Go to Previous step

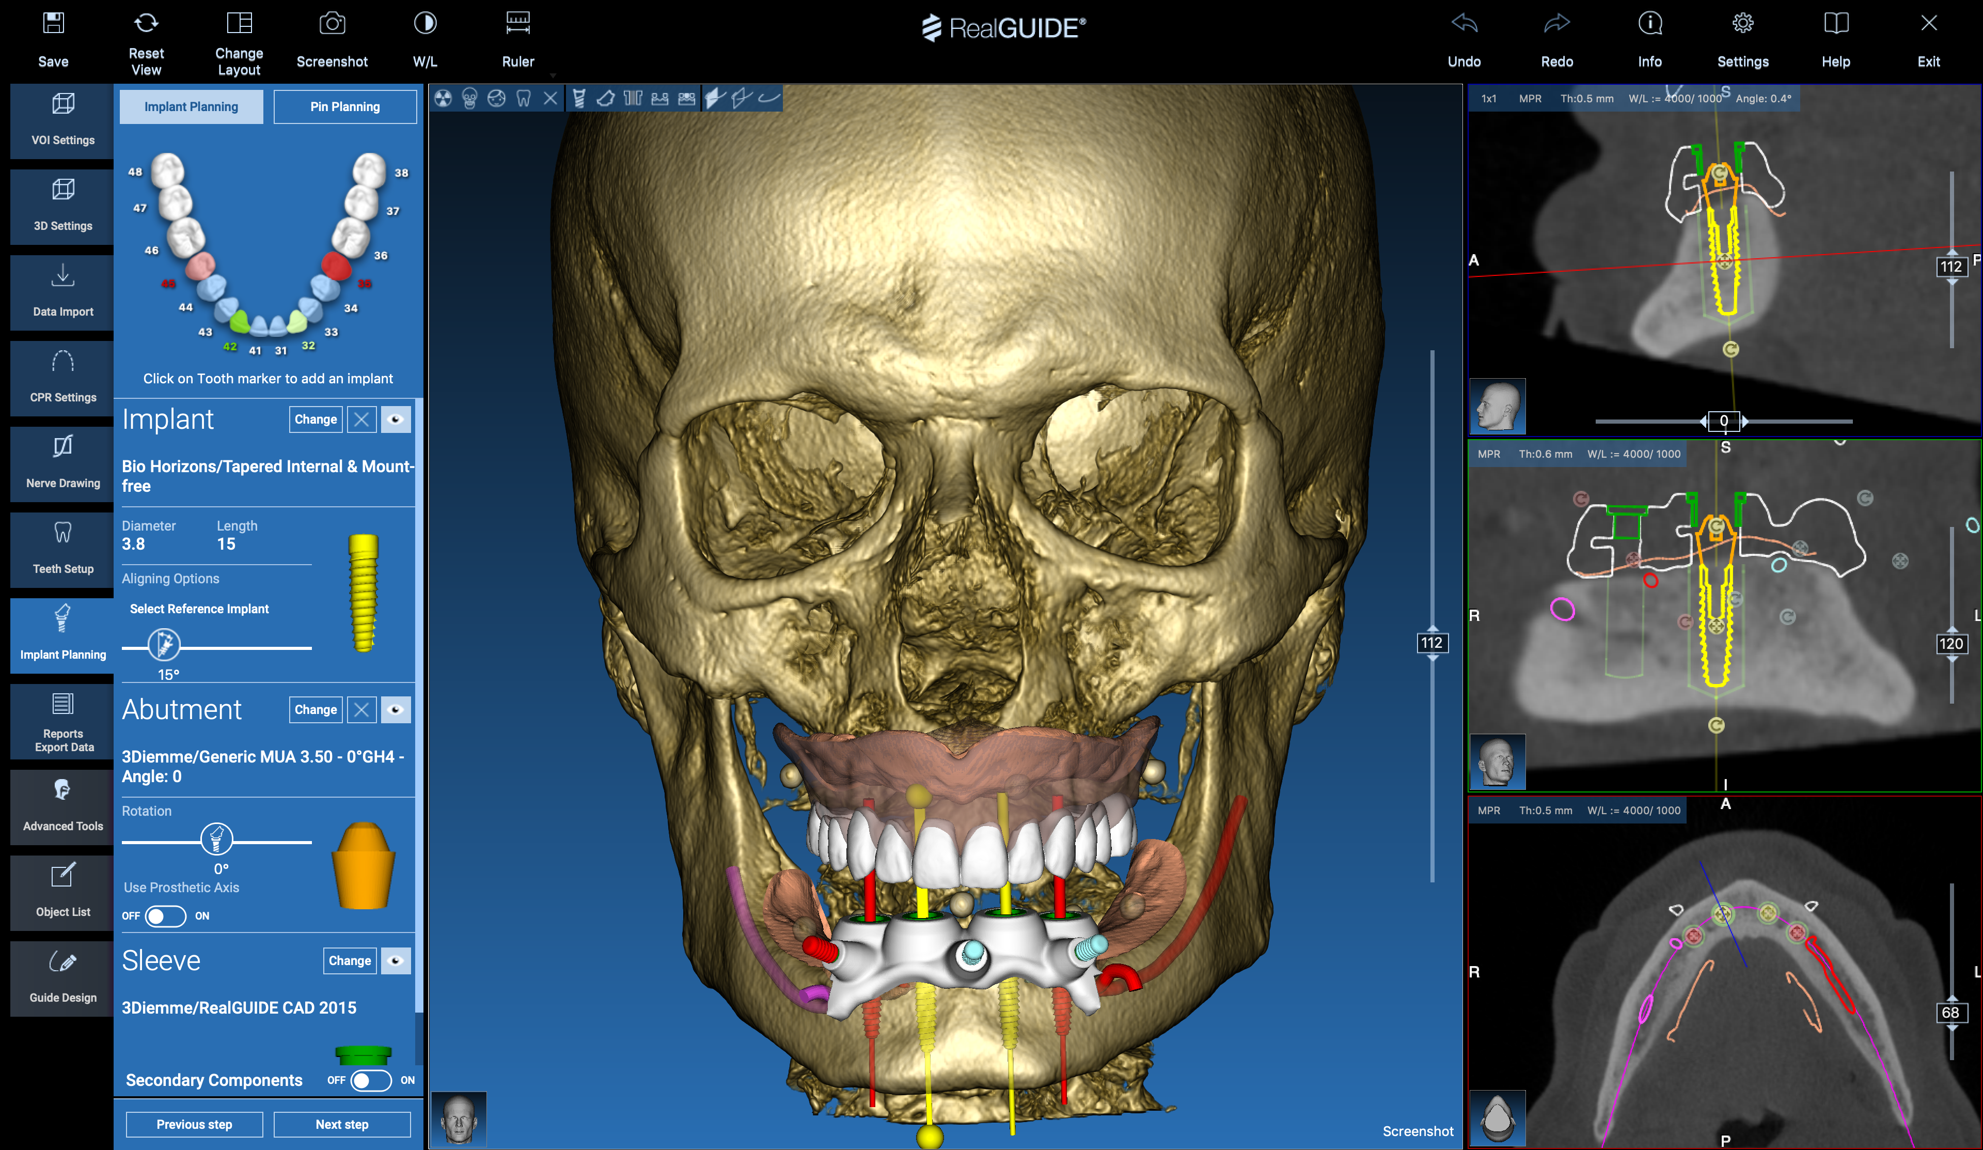click(x=194, y=1125)
